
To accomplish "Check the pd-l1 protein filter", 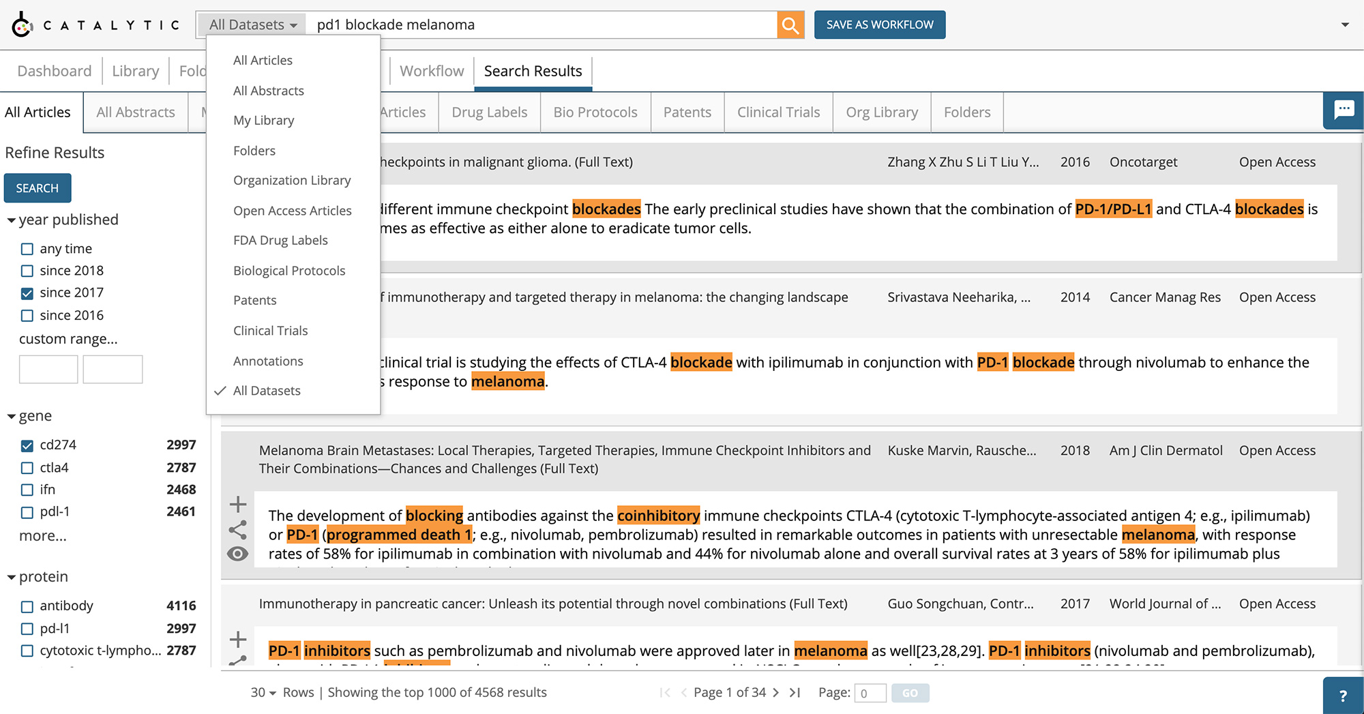I will (27, 629).
